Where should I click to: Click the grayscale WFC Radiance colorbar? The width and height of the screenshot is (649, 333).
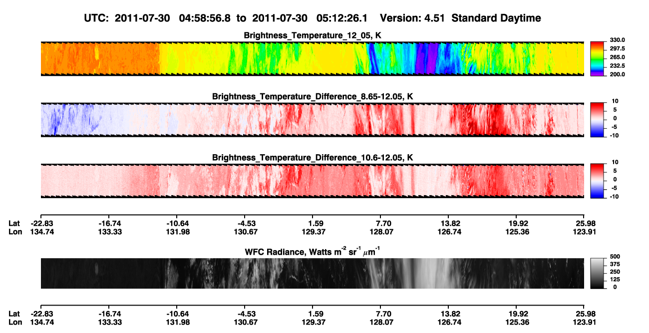click(x=597, y=274)
